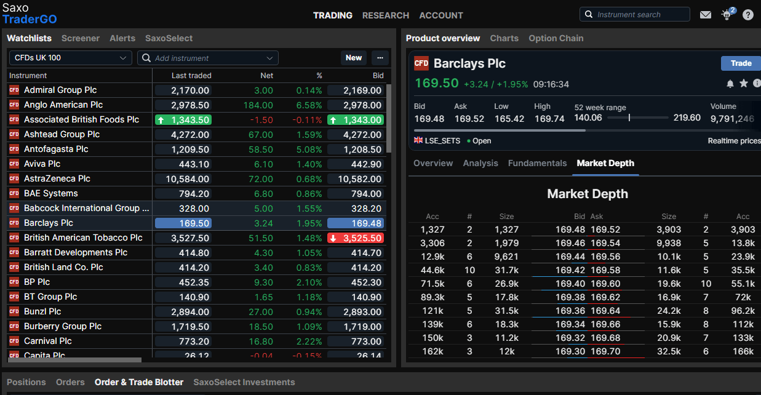761x395 pixels.
Task: Open Barclays instrument info icon
Action: tap(757, 83)
